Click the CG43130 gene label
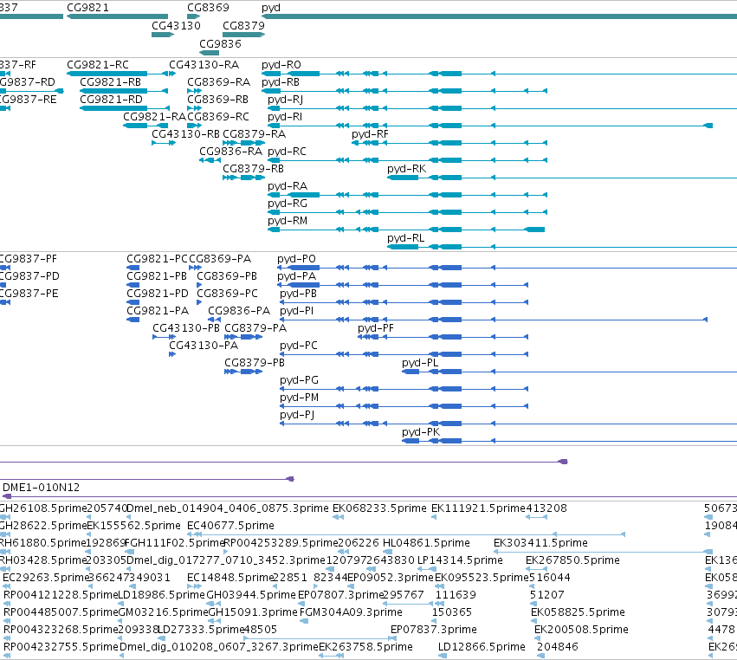Screen dimensions: 737x660 click(176, 25)
